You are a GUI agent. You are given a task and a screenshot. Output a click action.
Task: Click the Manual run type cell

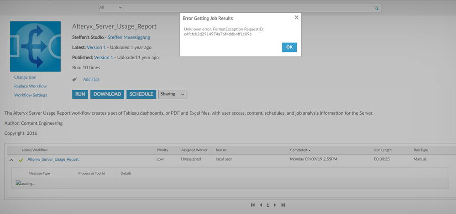(420, 159)
